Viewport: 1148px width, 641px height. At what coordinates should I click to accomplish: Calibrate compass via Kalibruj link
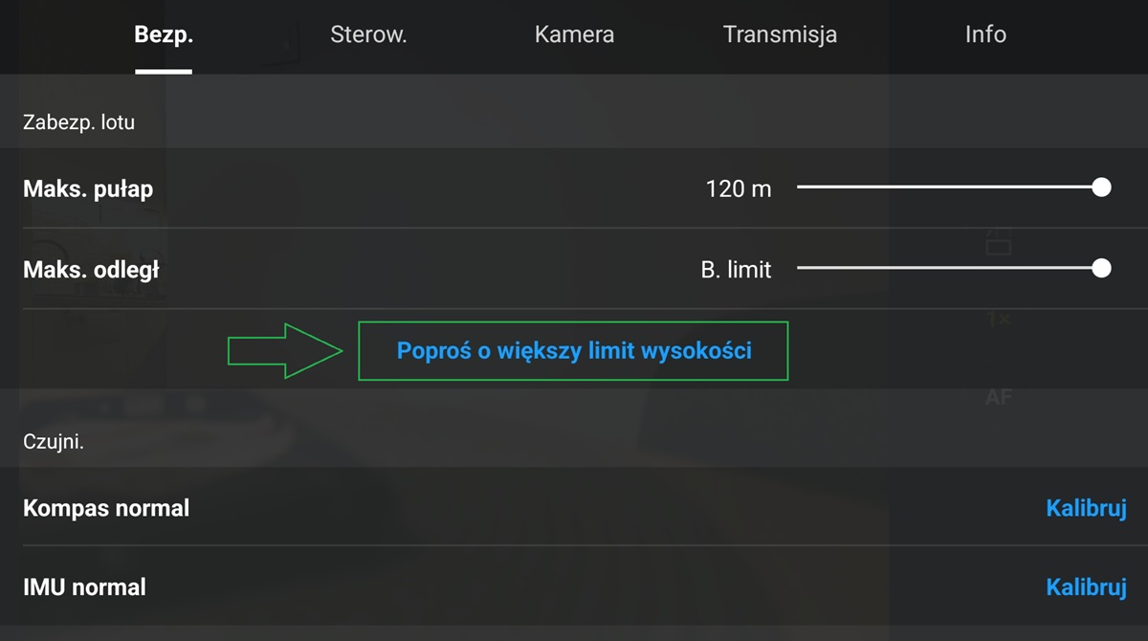tap(1086, 508)
